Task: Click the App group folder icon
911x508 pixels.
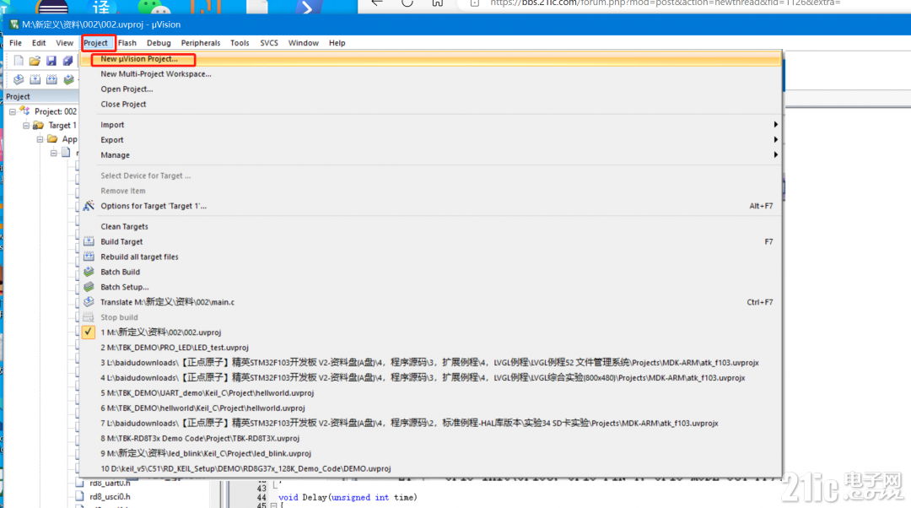Action: point(52,139)
